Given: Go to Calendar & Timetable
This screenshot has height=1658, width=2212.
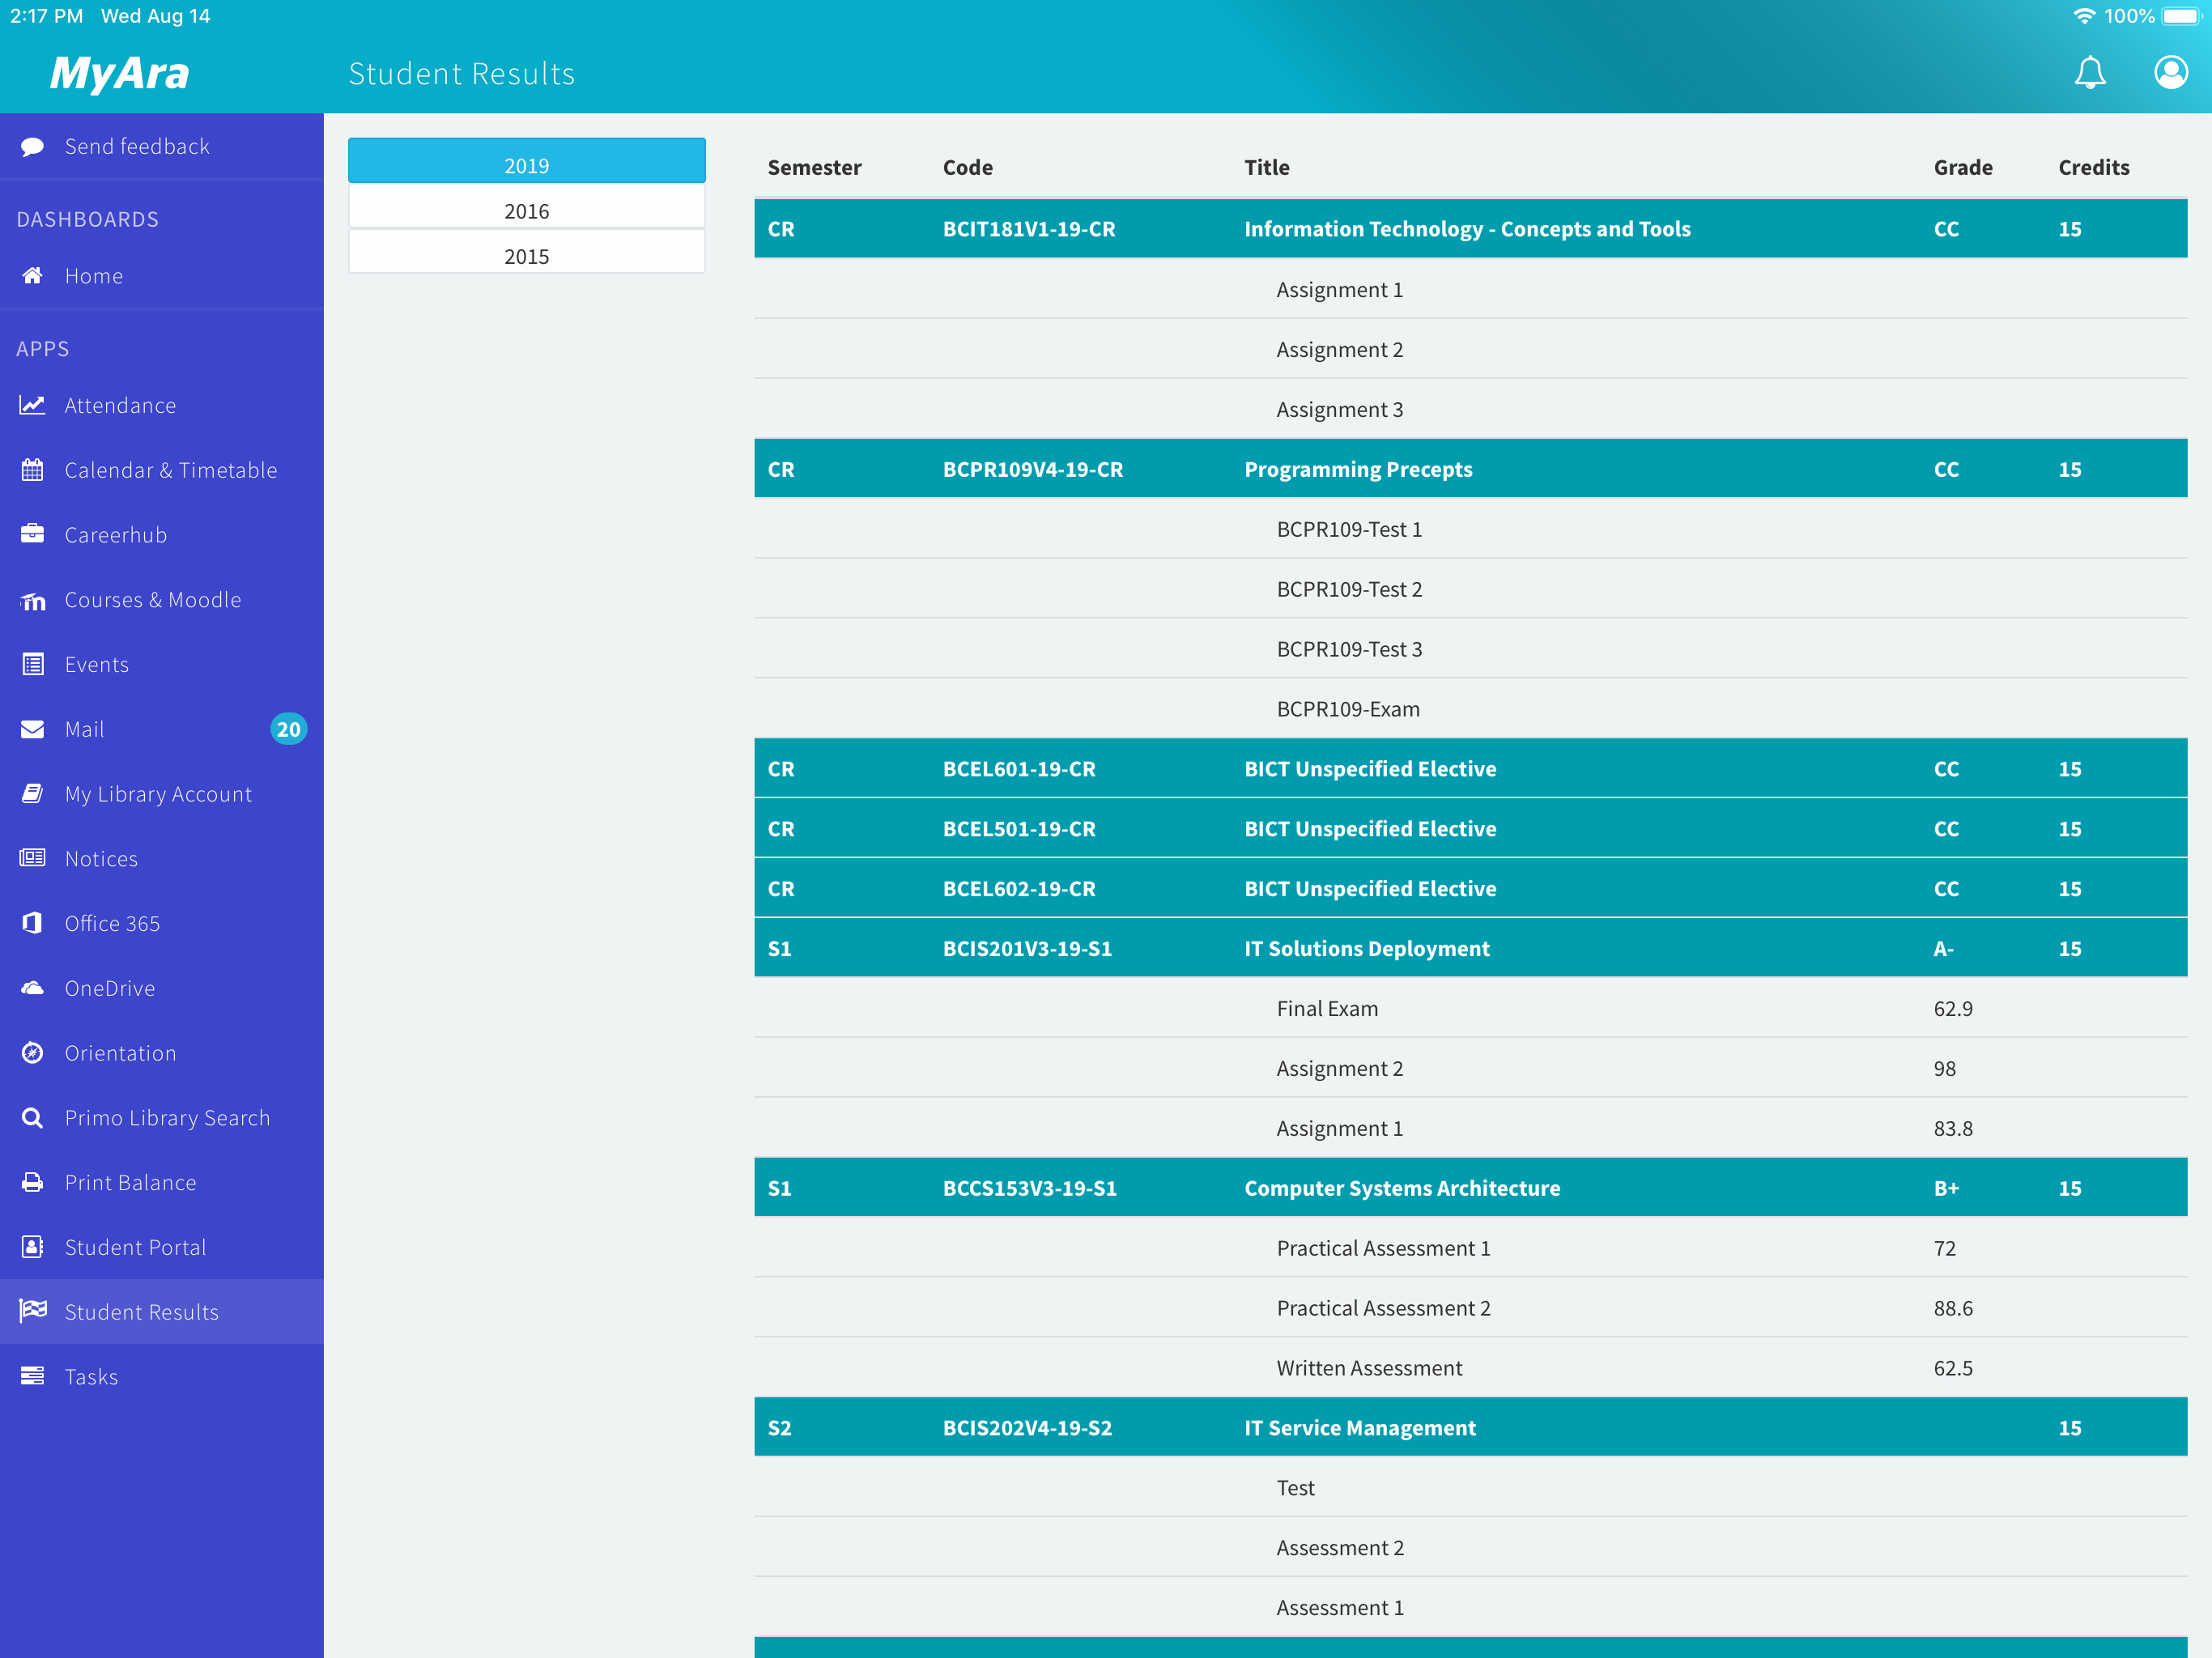Looking at the screenshot, I should [170, 470].
